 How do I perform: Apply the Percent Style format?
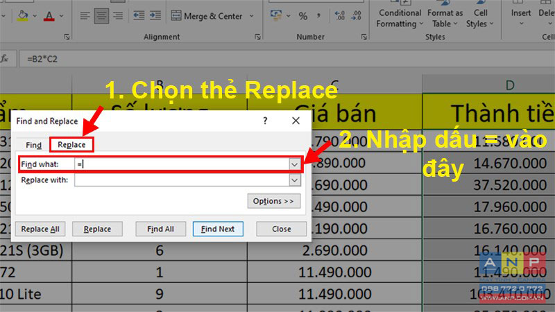click(x=303, y=16)
